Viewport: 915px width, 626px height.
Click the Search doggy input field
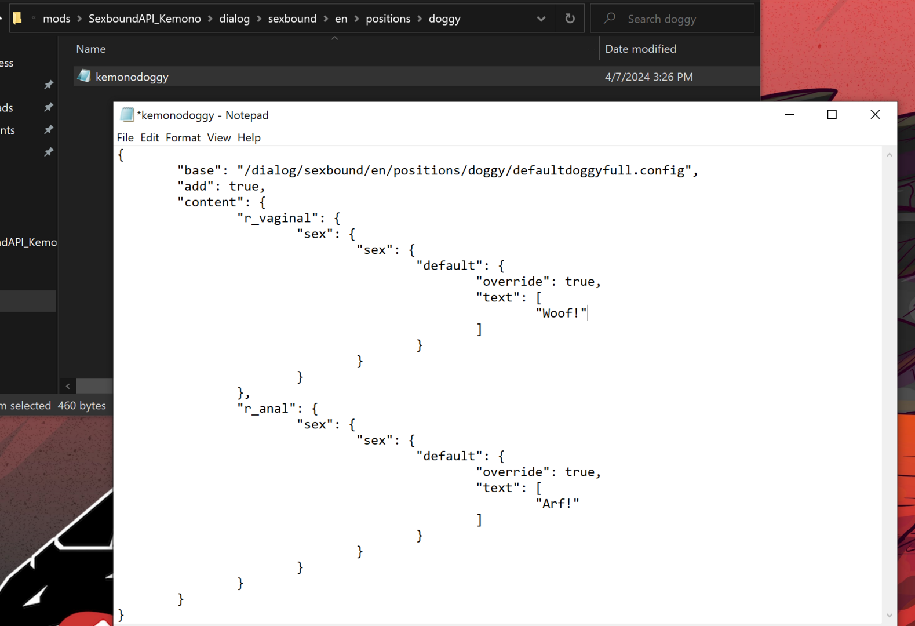pyautogui.click(x=673, y=19)
